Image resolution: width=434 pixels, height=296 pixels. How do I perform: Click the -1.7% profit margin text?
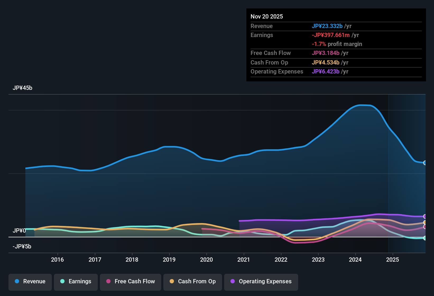coord(337,44)
